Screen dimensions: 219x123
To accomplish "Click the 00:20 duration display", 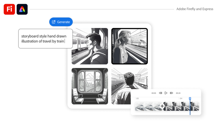I will pyautogui.click(x=178, y=93).
